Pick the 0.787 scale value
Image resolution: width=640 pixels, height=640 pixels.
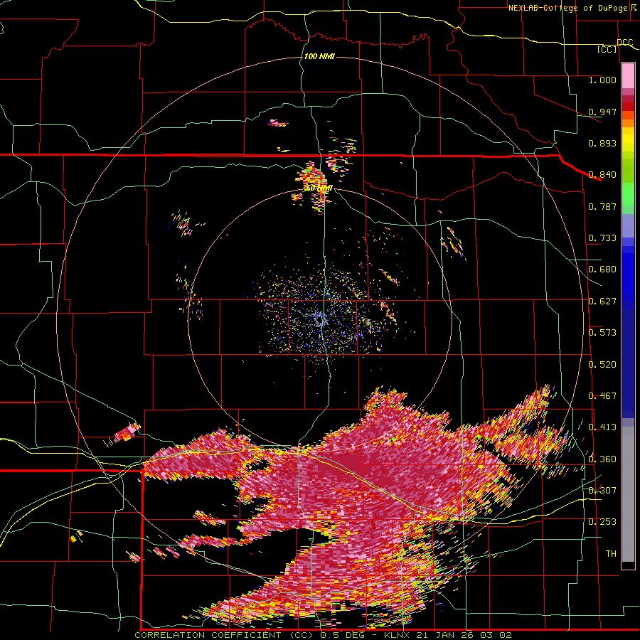[x=602, y=206]
